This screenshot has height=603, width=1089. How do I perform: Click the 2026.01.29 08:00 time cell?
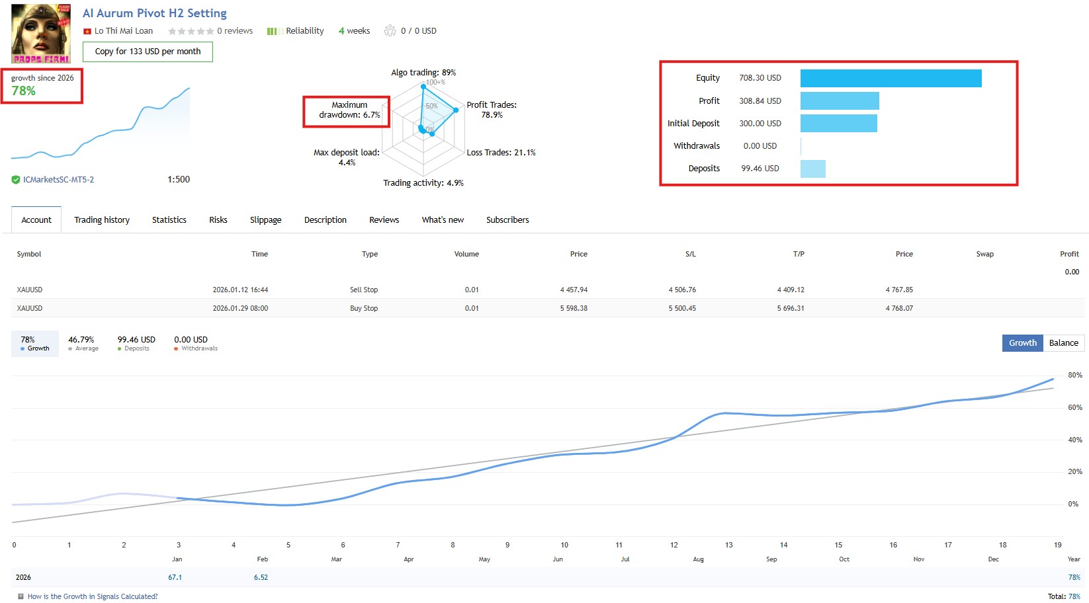(x=240, y=308)
